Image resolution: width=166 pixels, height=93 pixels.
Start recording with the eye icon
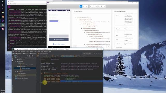[96, 6]
